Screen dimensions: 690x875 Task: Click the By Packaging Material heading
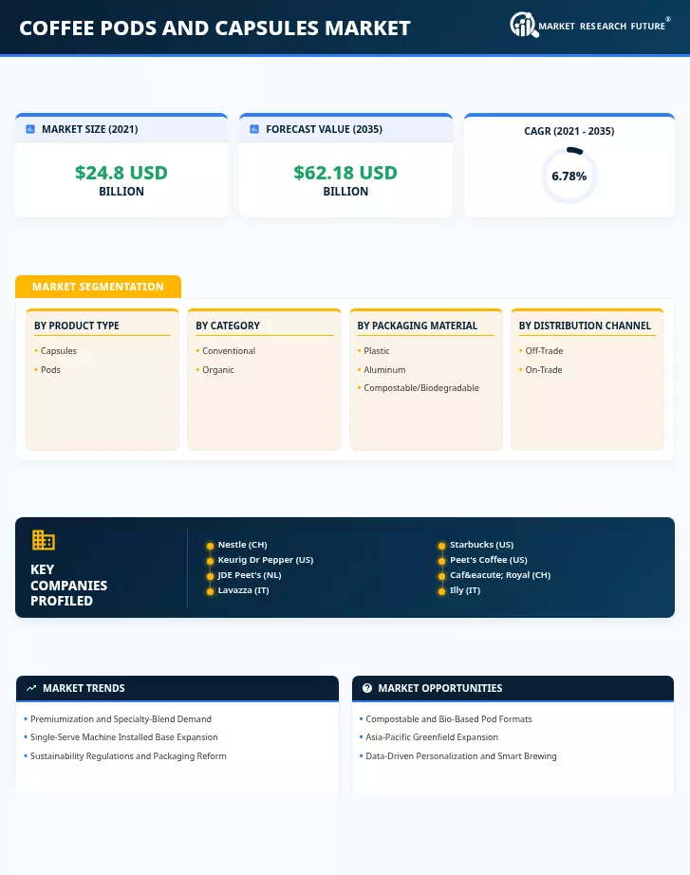(x=417, y=326)
